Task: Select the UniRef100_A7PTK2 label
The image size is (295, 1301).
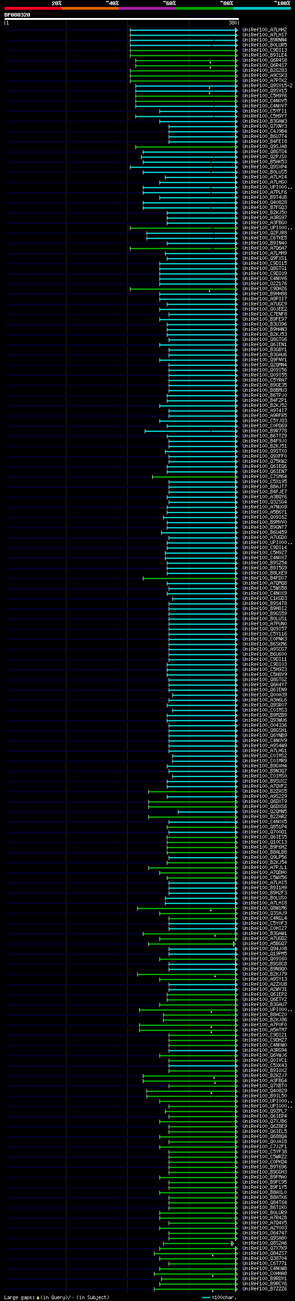Action: coord(264,80)
